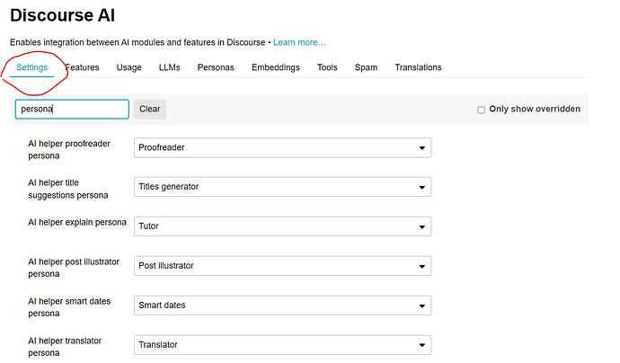Select the AI helper translator persona label
This screenshot has height=363, width=620.
coord(65,347)
